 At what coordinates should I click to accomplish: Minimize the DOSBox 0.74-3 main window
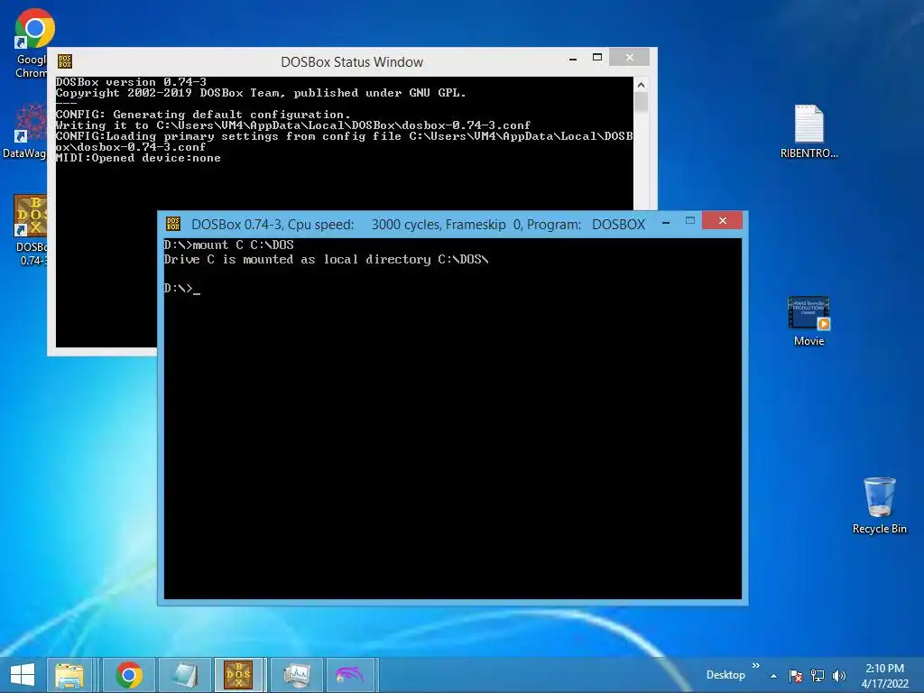666,222
